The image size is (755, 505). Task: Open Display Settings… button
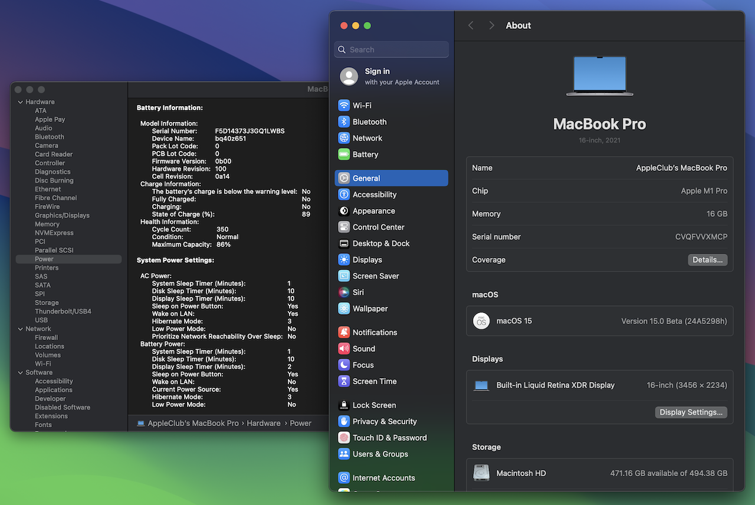691,412
